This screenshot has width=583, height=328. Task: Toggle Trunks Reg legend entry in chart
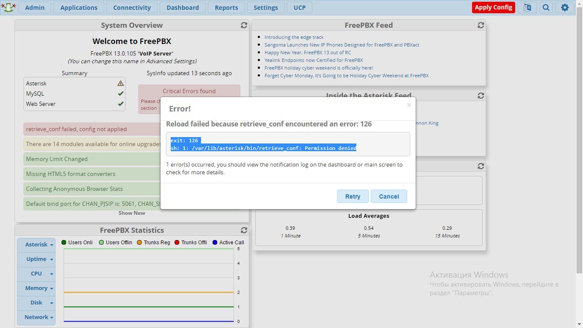click(153, 242)
